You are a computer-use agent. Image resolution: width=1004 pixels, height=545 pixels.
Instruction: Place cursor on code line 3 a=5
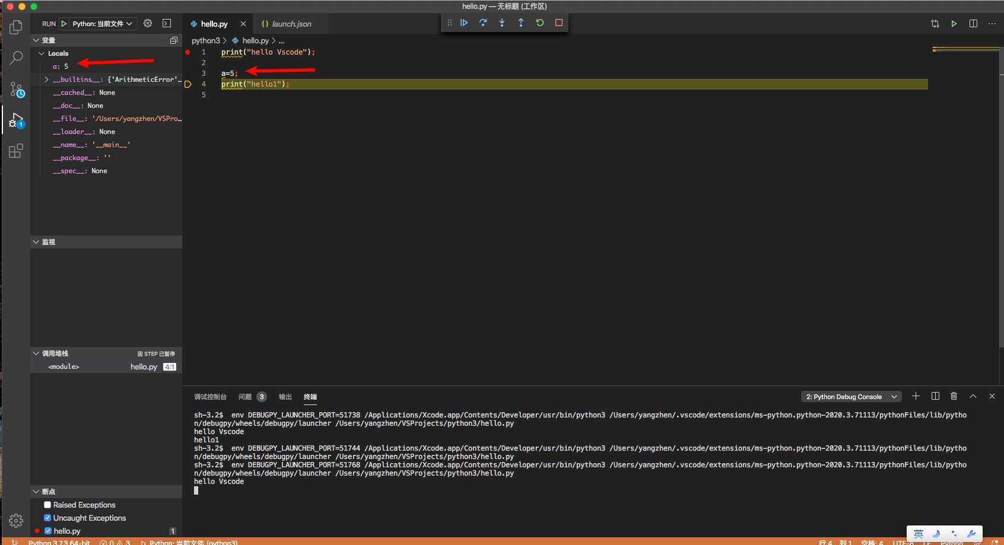pyautogui.click(x=229, y=74)
